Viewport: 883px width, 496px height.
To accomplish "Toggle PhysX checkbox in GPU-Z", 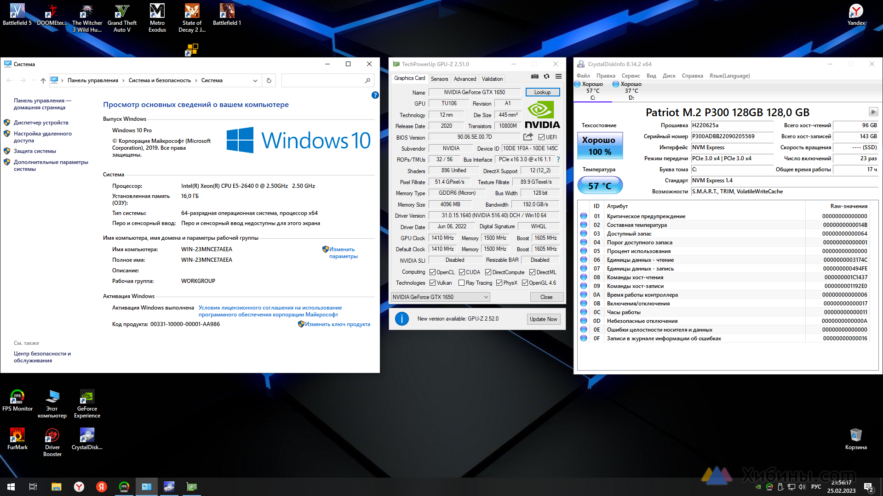I will point(499,283).
